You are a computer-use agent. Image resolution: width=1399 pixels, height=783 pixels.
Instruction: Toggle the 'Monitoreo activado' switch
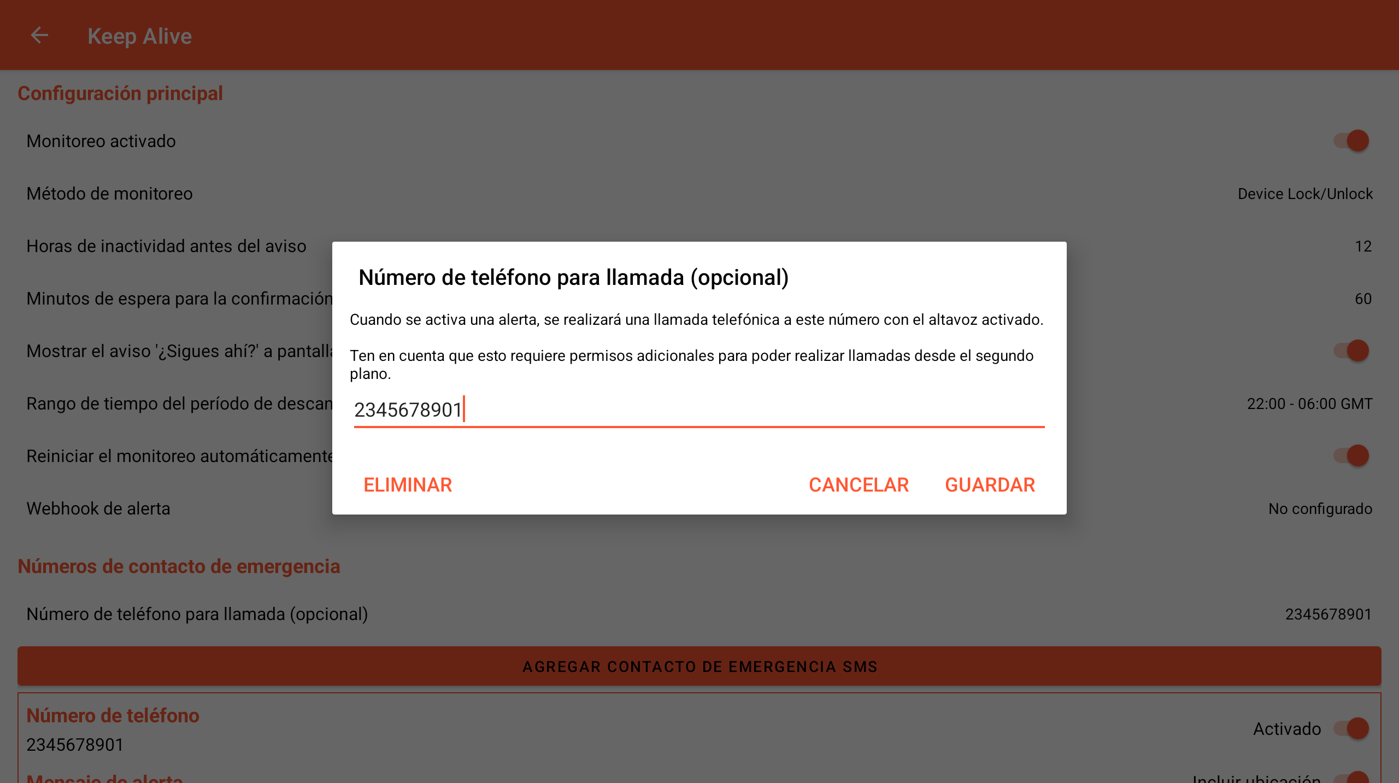1351,141
